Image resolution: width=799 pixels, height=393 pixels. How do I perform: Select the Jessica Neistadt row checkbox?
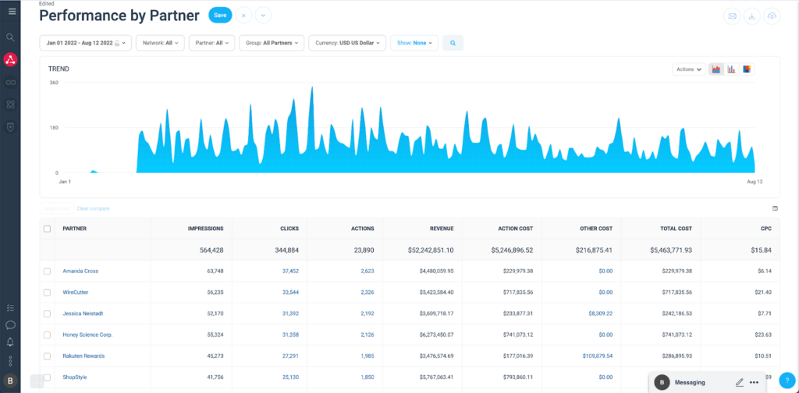pyautogui.click(x=47, y=313)
